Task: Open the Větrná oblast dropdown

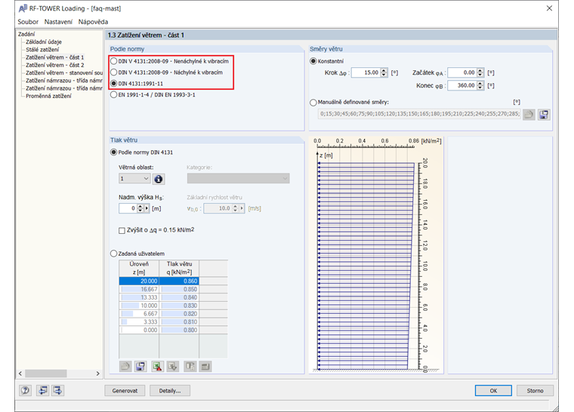Action: click(134, 179)
